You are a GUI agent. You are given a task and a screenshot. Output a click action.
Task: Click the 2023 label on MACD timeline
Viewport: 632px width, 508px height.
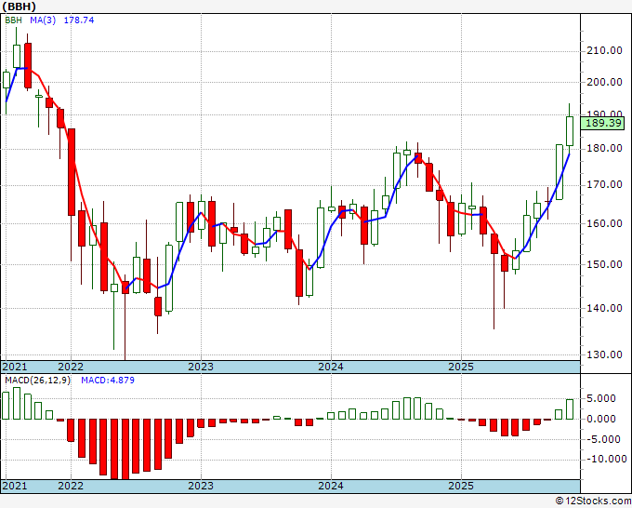[201, 486]
